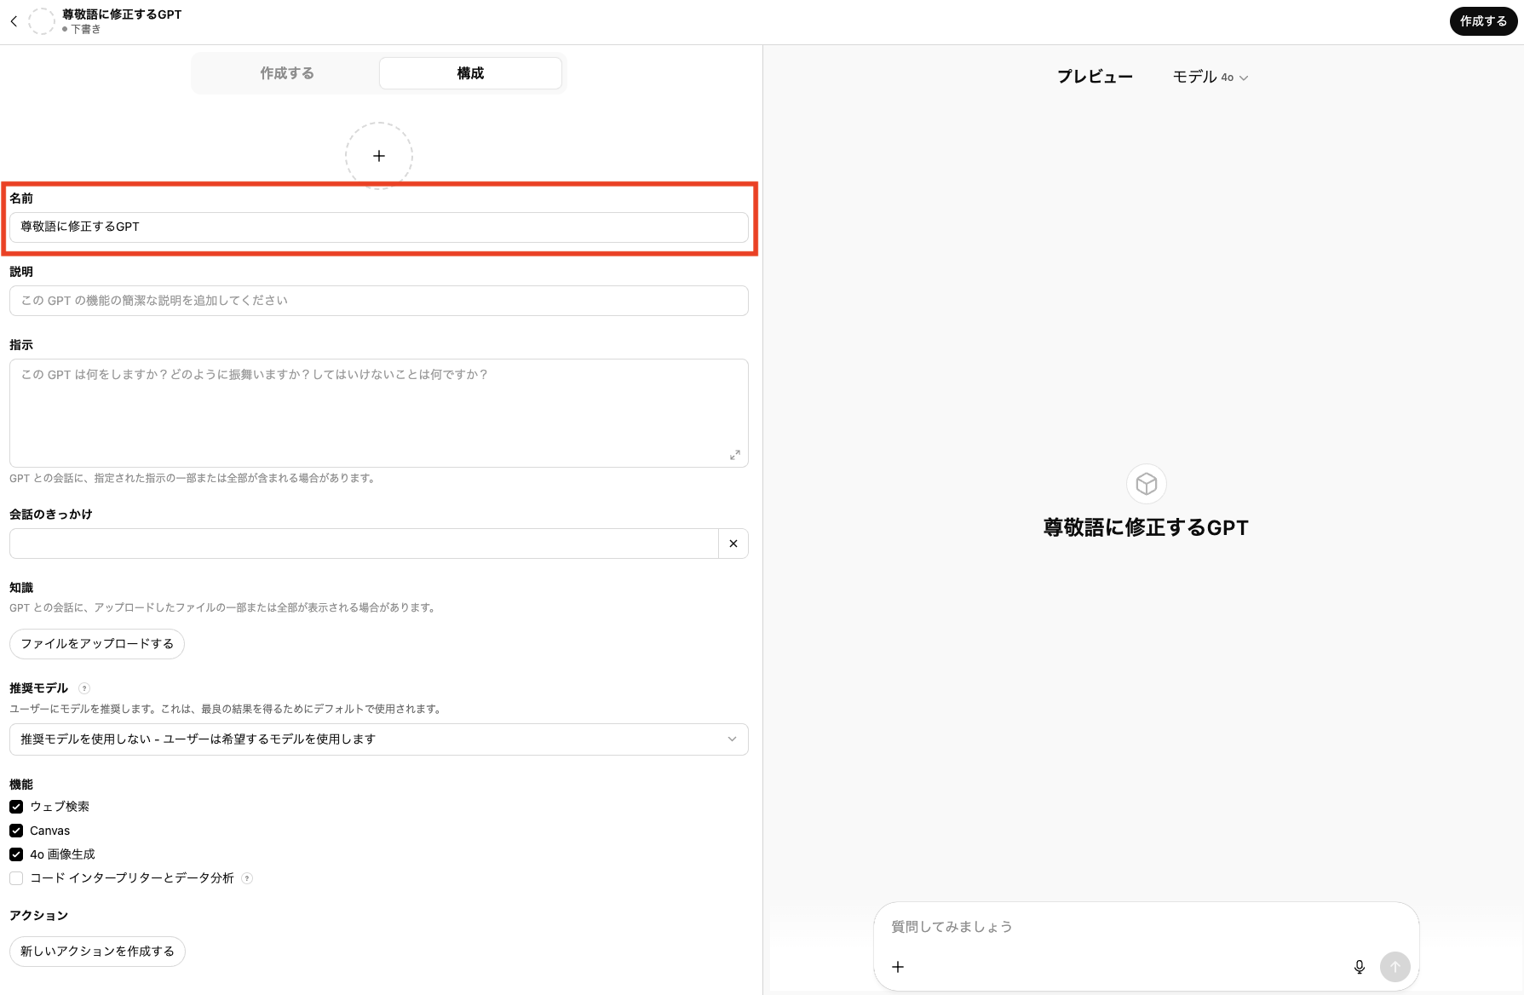Image resolution: width=1524 pixels, height=995 pixels.
Task: Uncheck 4o 画像生成 capability
Action: coord(16,854)
